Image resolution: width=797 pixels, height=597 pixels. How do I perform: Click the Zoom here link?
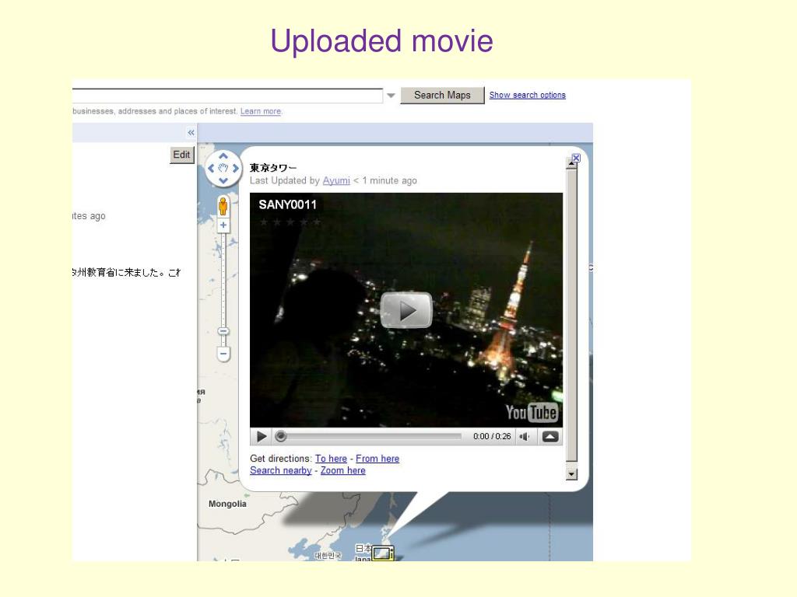[343, 470]
